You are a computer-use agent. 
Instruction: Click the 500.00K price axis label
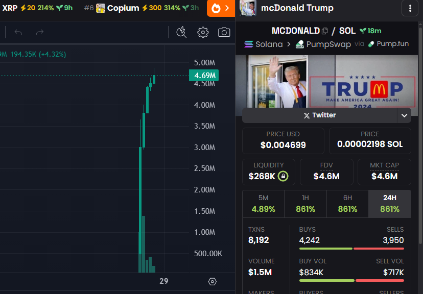[x=208, y=254]
